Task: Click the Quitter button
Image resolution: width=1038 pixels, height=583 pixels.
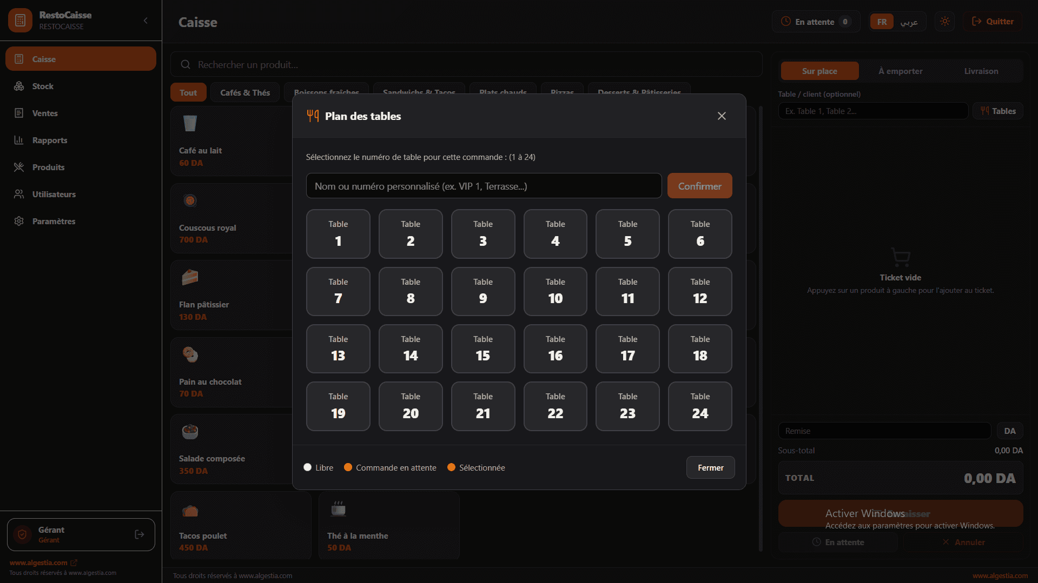Action: coord(993,22)
